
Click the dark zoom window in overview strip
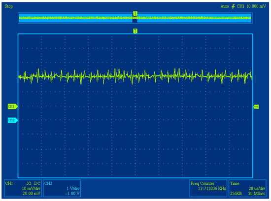[x=135, y=21]
